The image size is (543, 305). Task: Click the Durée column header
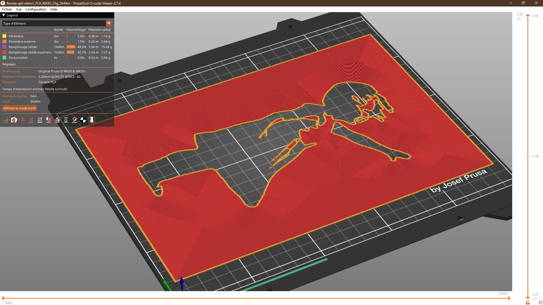[x=59, y=30]
